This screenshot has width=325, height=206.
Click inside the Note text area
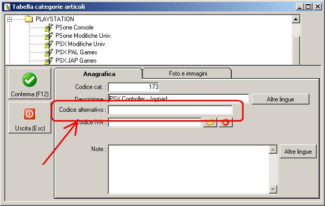point(189,169)
